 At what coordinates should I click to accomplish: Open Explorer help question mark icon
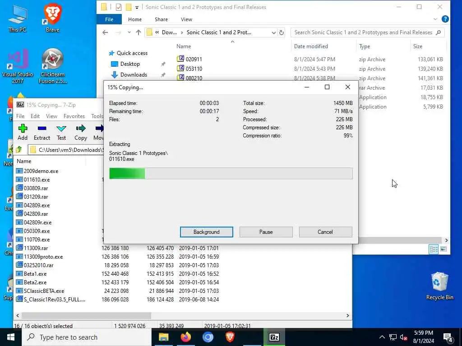(x=445, y=19)
